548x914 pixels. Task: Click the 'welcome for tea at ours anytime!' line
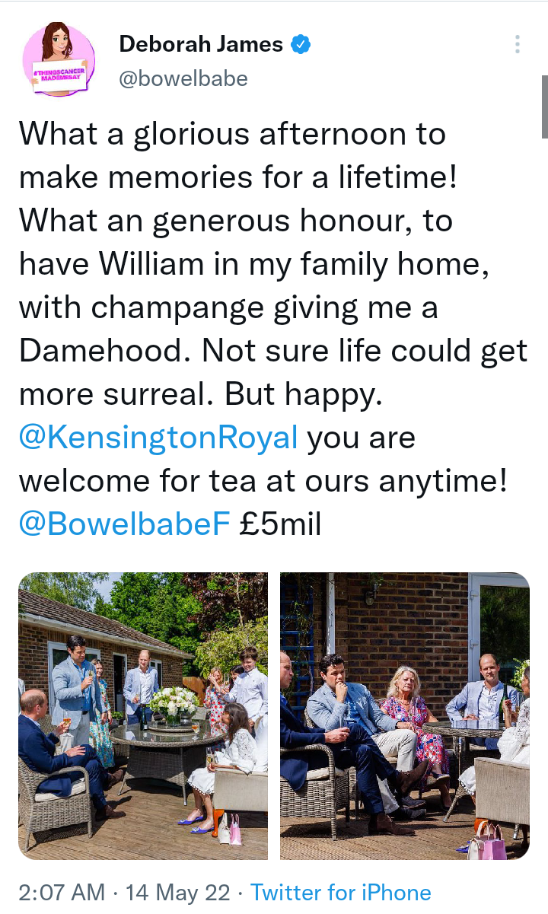pyautogui.click(x=263, y=481)
